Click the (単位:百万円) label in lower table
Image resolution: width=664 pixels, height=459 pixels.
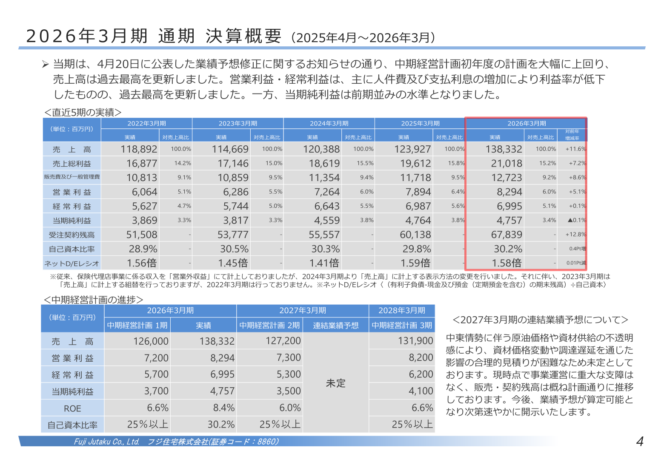[72, 317]
